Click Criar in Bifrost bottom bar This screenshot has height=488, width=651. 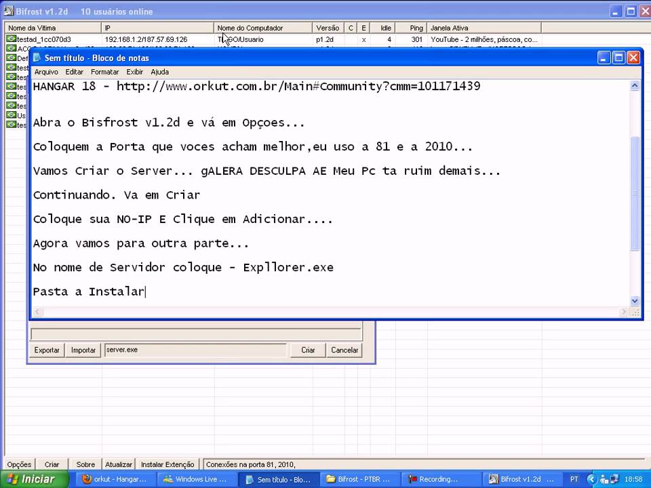coord(52,464)
